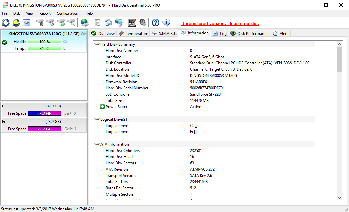
Task: Open the Report menu
Action: coord(45,13)
